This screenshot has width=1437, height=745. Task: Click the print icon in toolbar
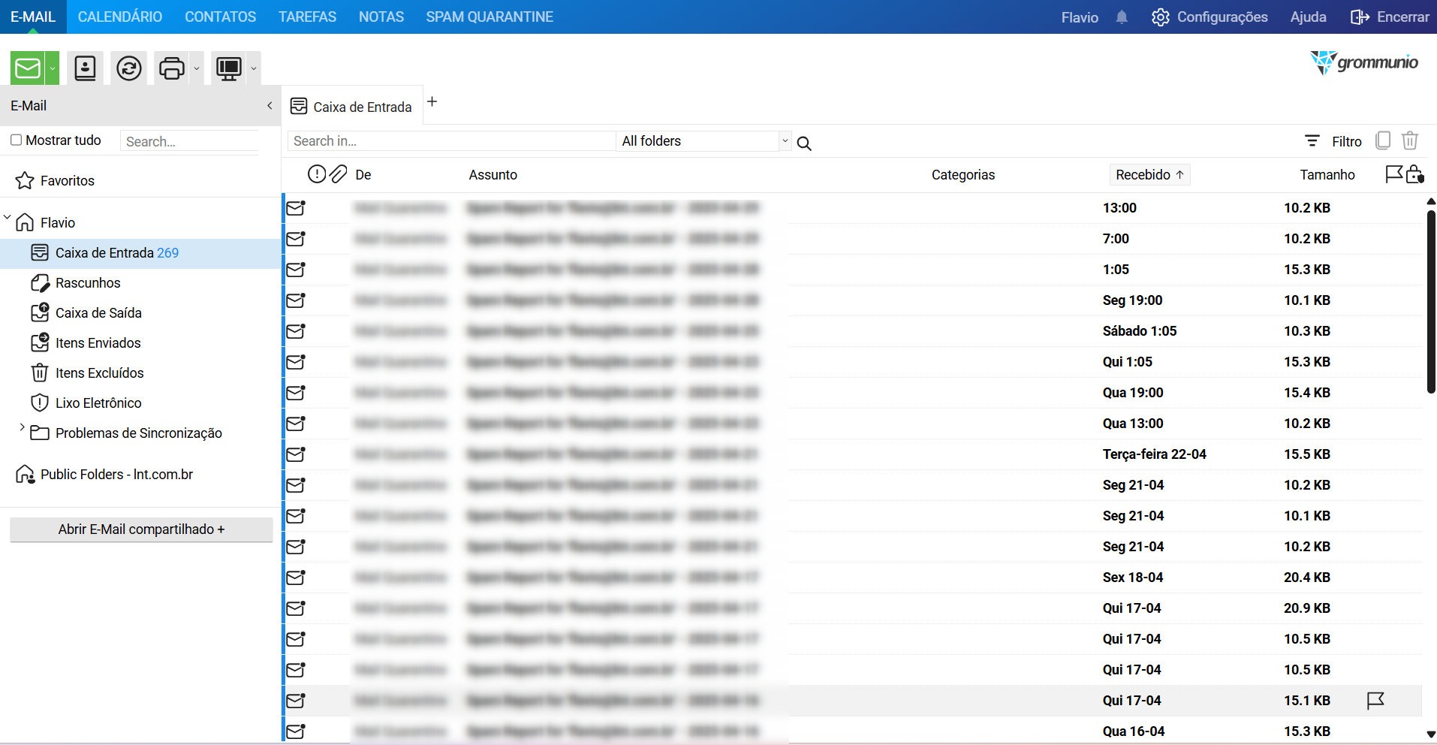coord(172,68)
